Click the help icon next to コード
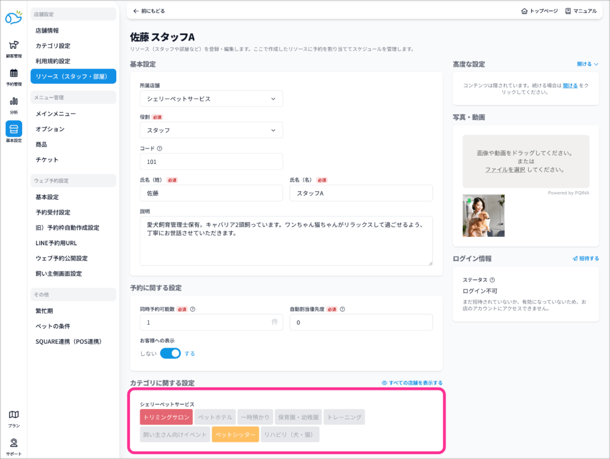The width and height of the screenshot is (610, 459). click(x=160, y=148)
